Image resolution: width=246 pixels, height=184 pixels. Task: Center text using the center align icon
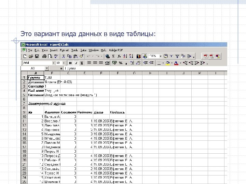click(95, 63)
